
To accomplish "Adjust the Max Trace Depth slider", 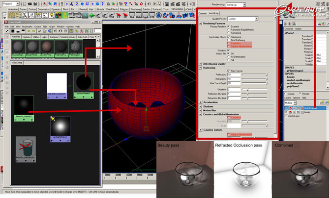I will tap(255, 83).
